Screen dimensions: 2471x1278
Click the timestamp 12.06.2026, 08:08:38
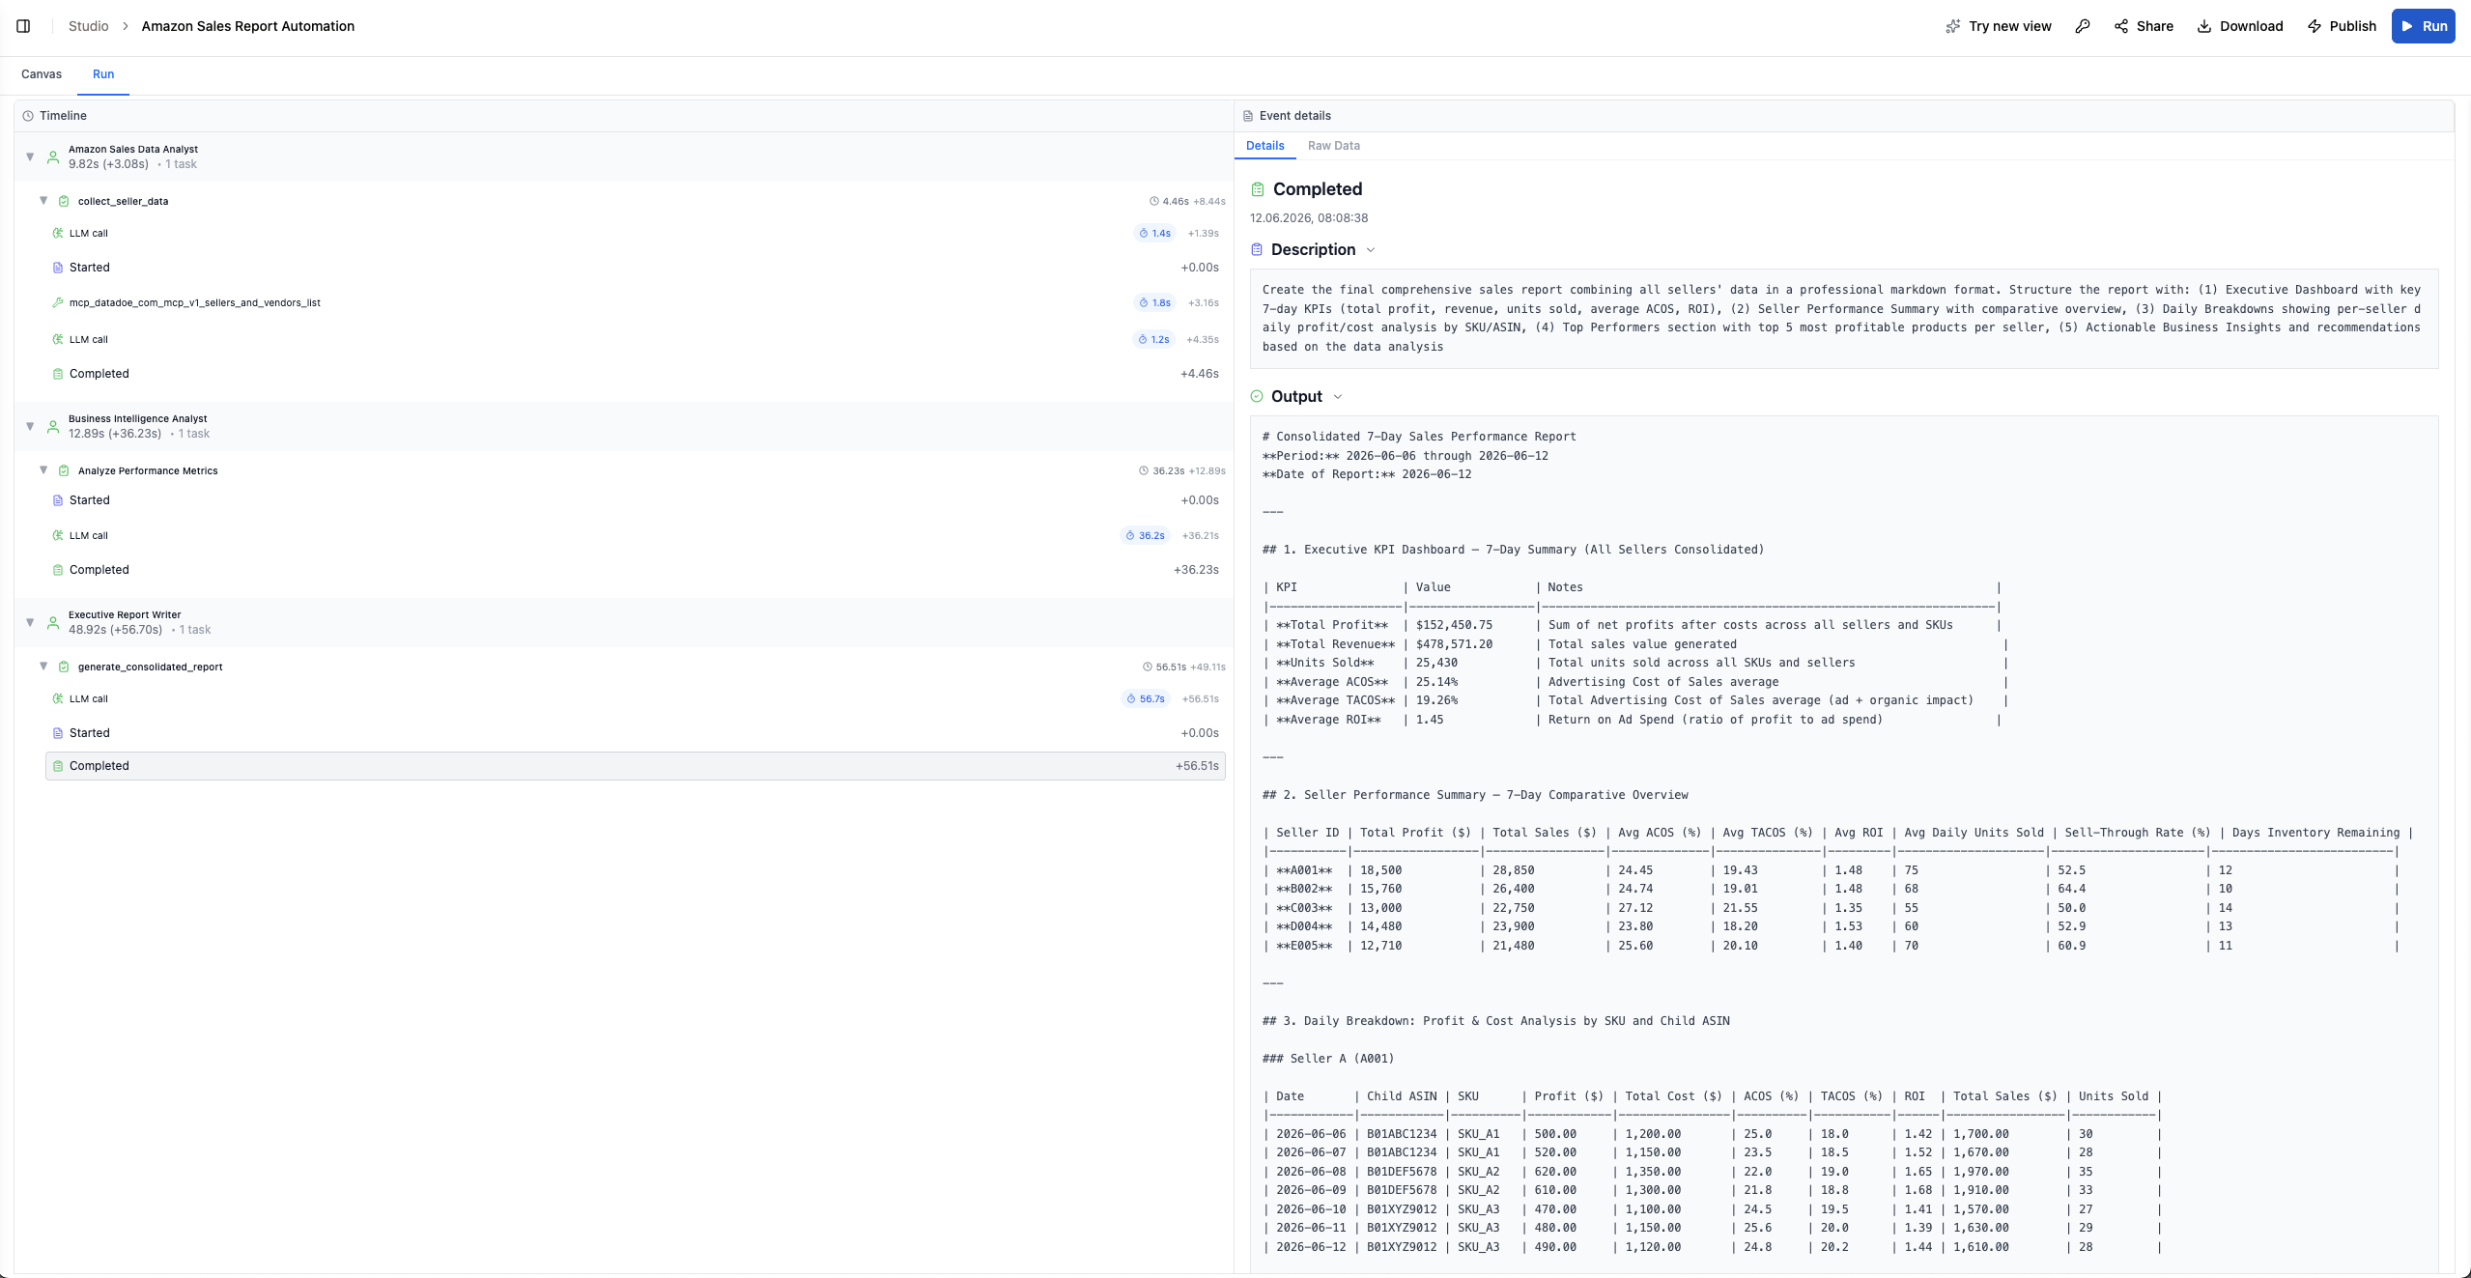[x=1309, y=218]
